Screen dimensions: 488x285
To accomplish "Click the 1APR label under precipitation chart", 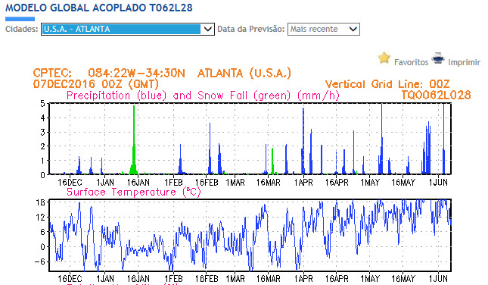I will click(303, 182).
